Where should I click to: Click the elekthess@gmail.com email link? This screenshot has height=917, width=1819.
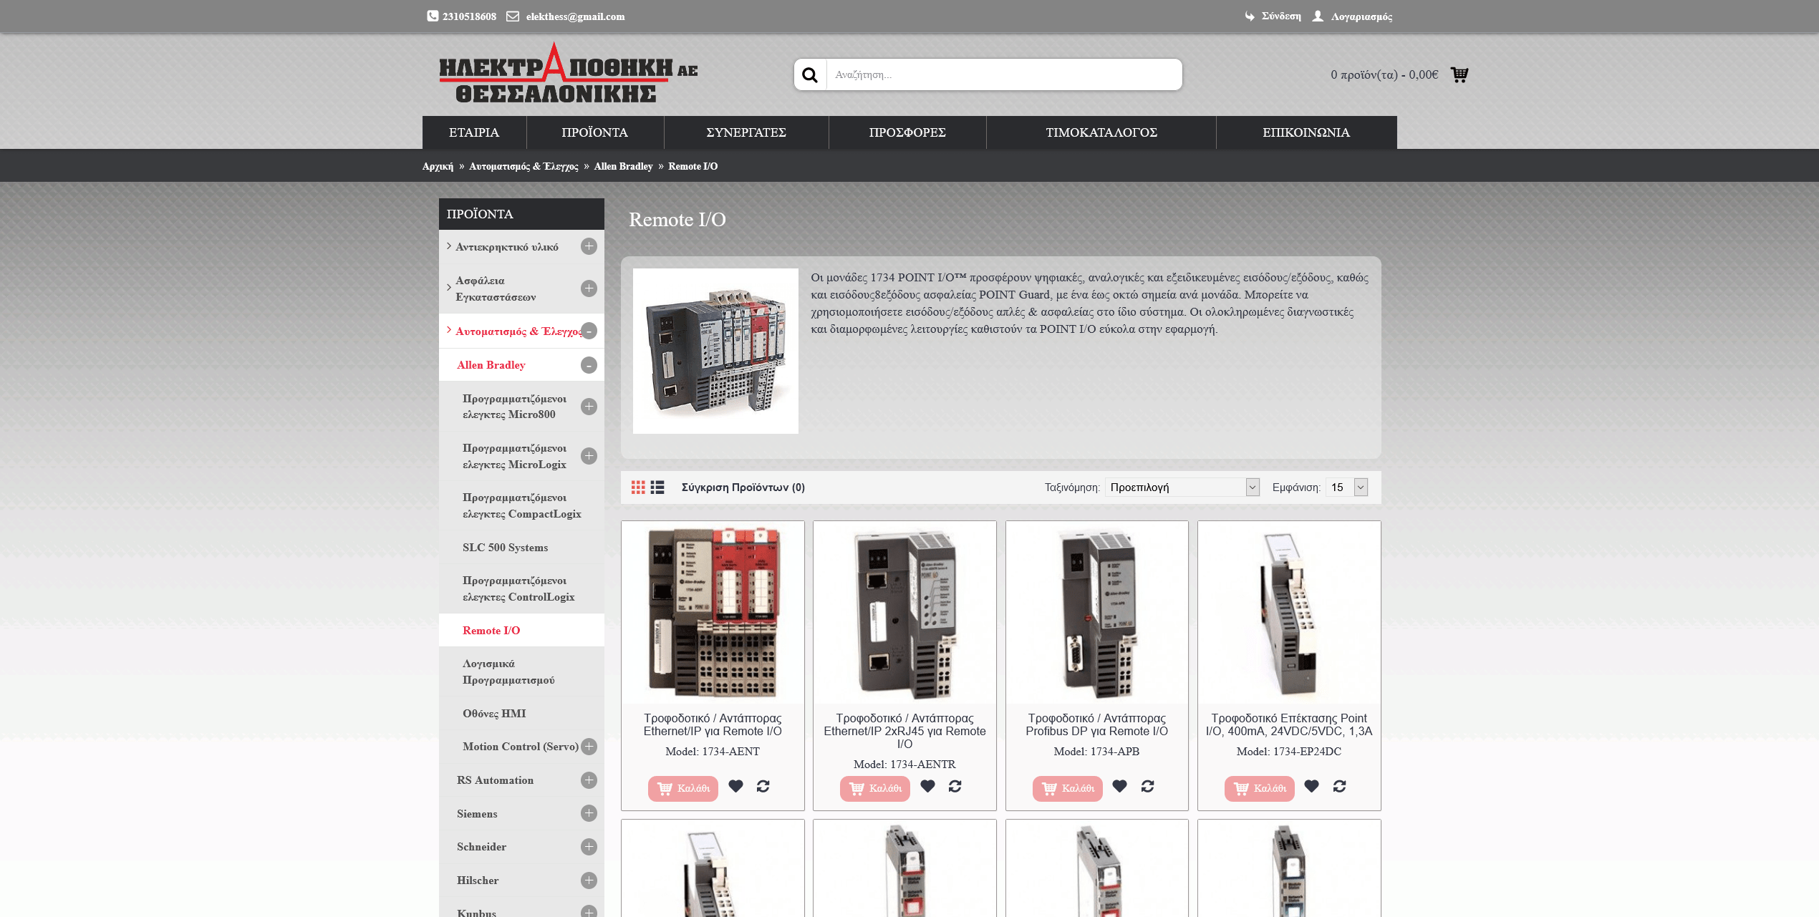tap(575, 16)
